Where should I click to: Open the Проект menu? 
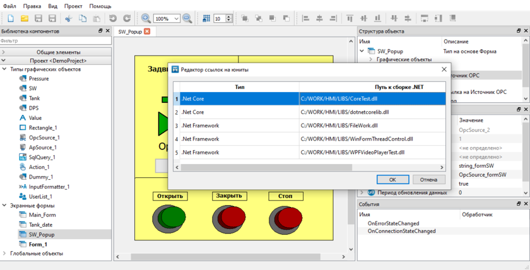pos(73,6)
